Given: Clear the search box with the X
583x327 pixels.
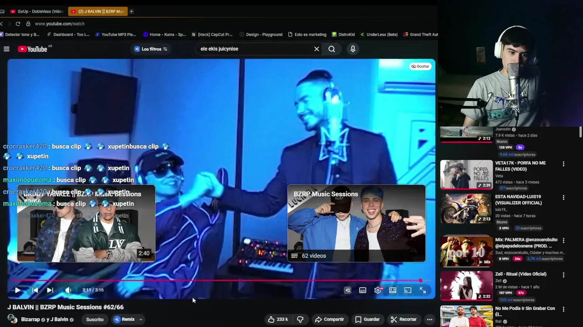Looking at the screenshot, I should click(x=317, y=49).
